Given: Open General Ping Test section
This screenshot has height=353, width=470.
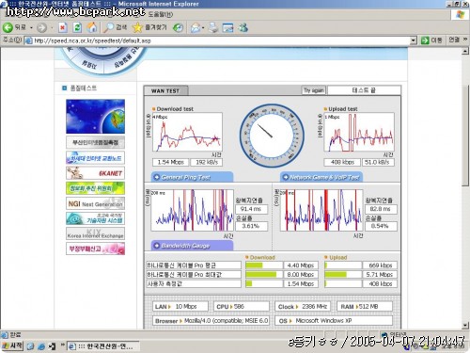Looking at the screenshot, I should (x=192, y=177).
